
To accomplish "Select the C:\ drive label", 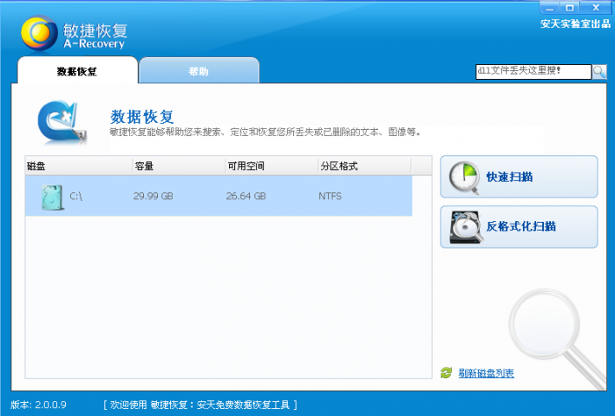I will tap(76, 196).
